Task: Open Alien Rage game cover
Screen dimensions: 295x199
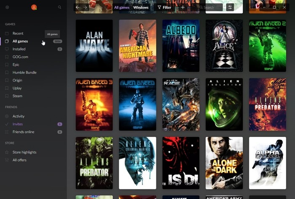Action: [x=181, y=104]
